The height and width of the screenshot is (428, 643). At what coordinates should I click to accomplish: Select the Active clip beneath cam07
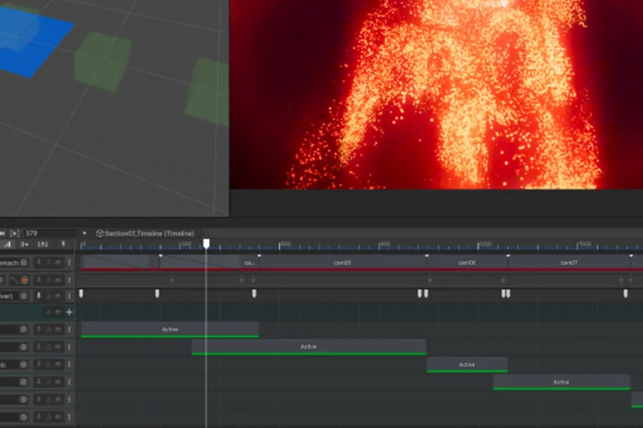[x=562, y=383]
